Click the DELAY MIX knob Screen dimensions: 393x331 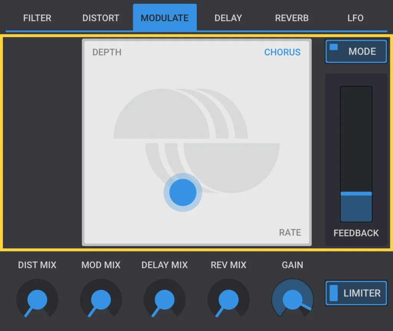coord(165,299)
